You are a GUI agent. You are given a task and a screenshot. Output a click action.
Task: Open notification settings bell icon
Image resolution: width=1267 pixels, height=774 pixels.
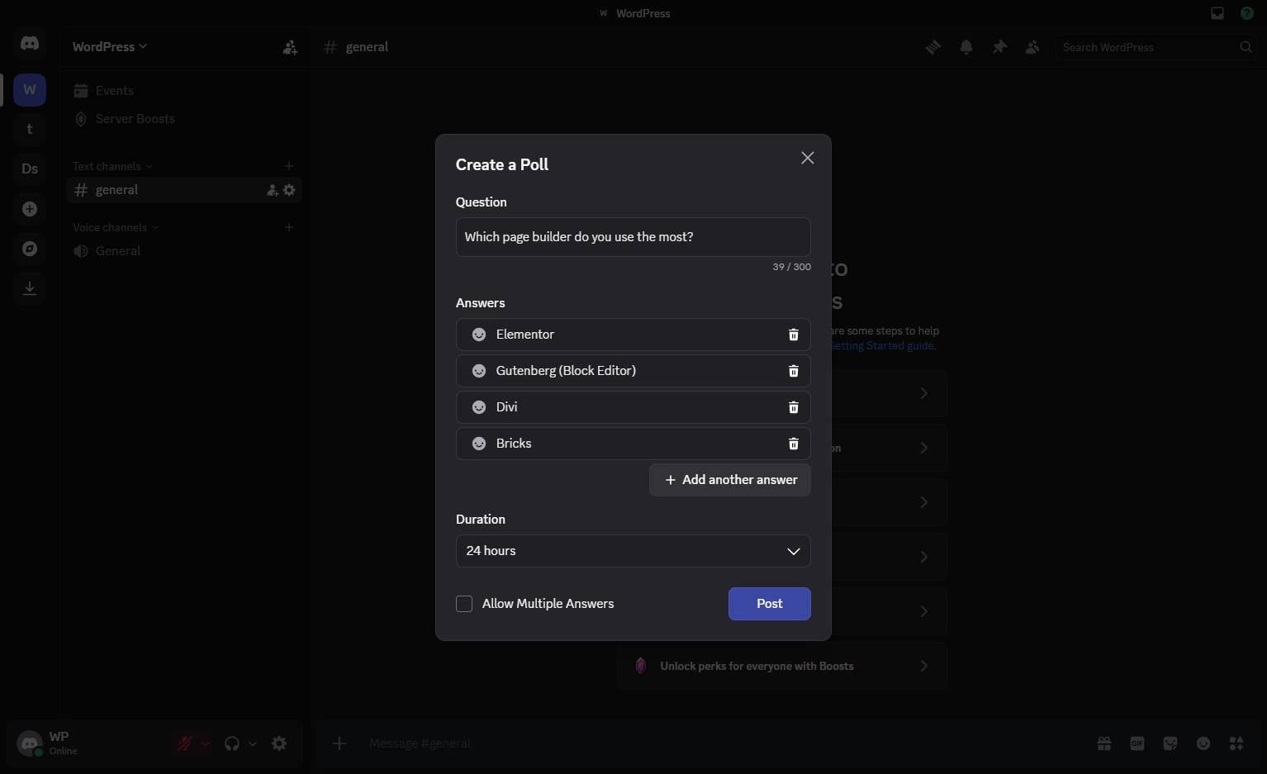coord(966,47)
